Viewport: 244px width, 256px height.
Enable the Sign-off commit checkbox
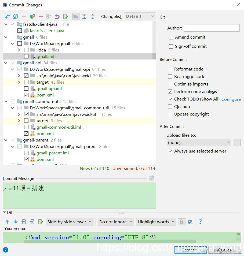[x=171, y=46]
